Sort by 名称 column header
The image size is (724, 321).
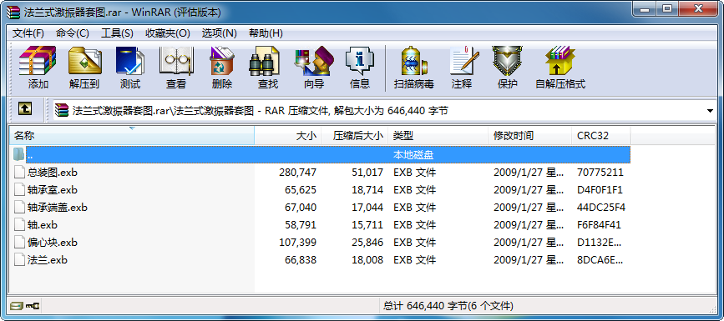click(x=132, y=136)
